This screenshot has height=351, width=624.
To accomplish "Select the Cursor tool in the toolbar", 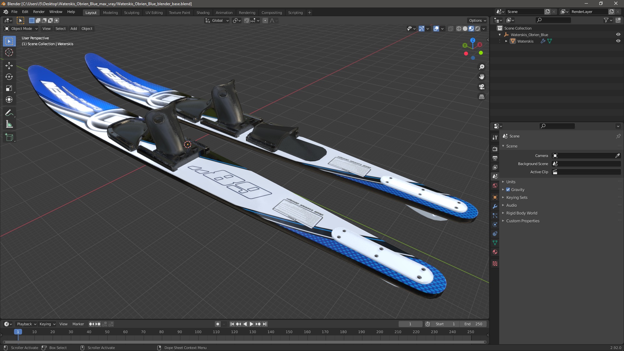I will click(9, 53).
